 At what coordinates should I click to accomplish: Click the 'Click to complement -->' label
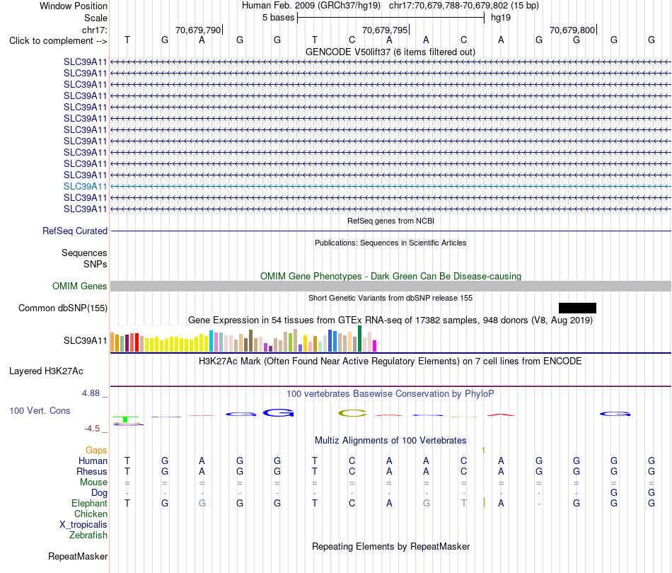(58, 41)
